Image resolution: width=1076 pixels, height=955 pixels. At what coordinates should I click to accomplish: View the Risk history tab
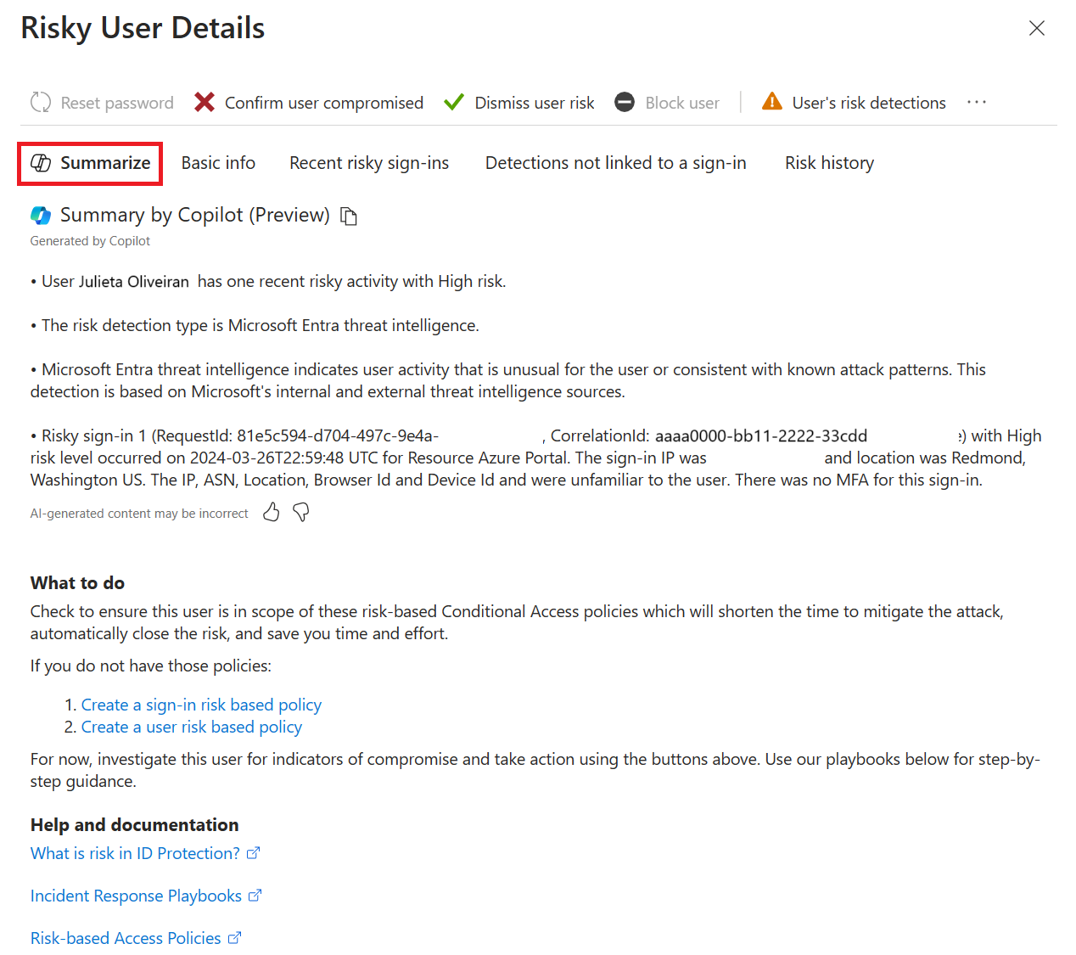[829, 163]
